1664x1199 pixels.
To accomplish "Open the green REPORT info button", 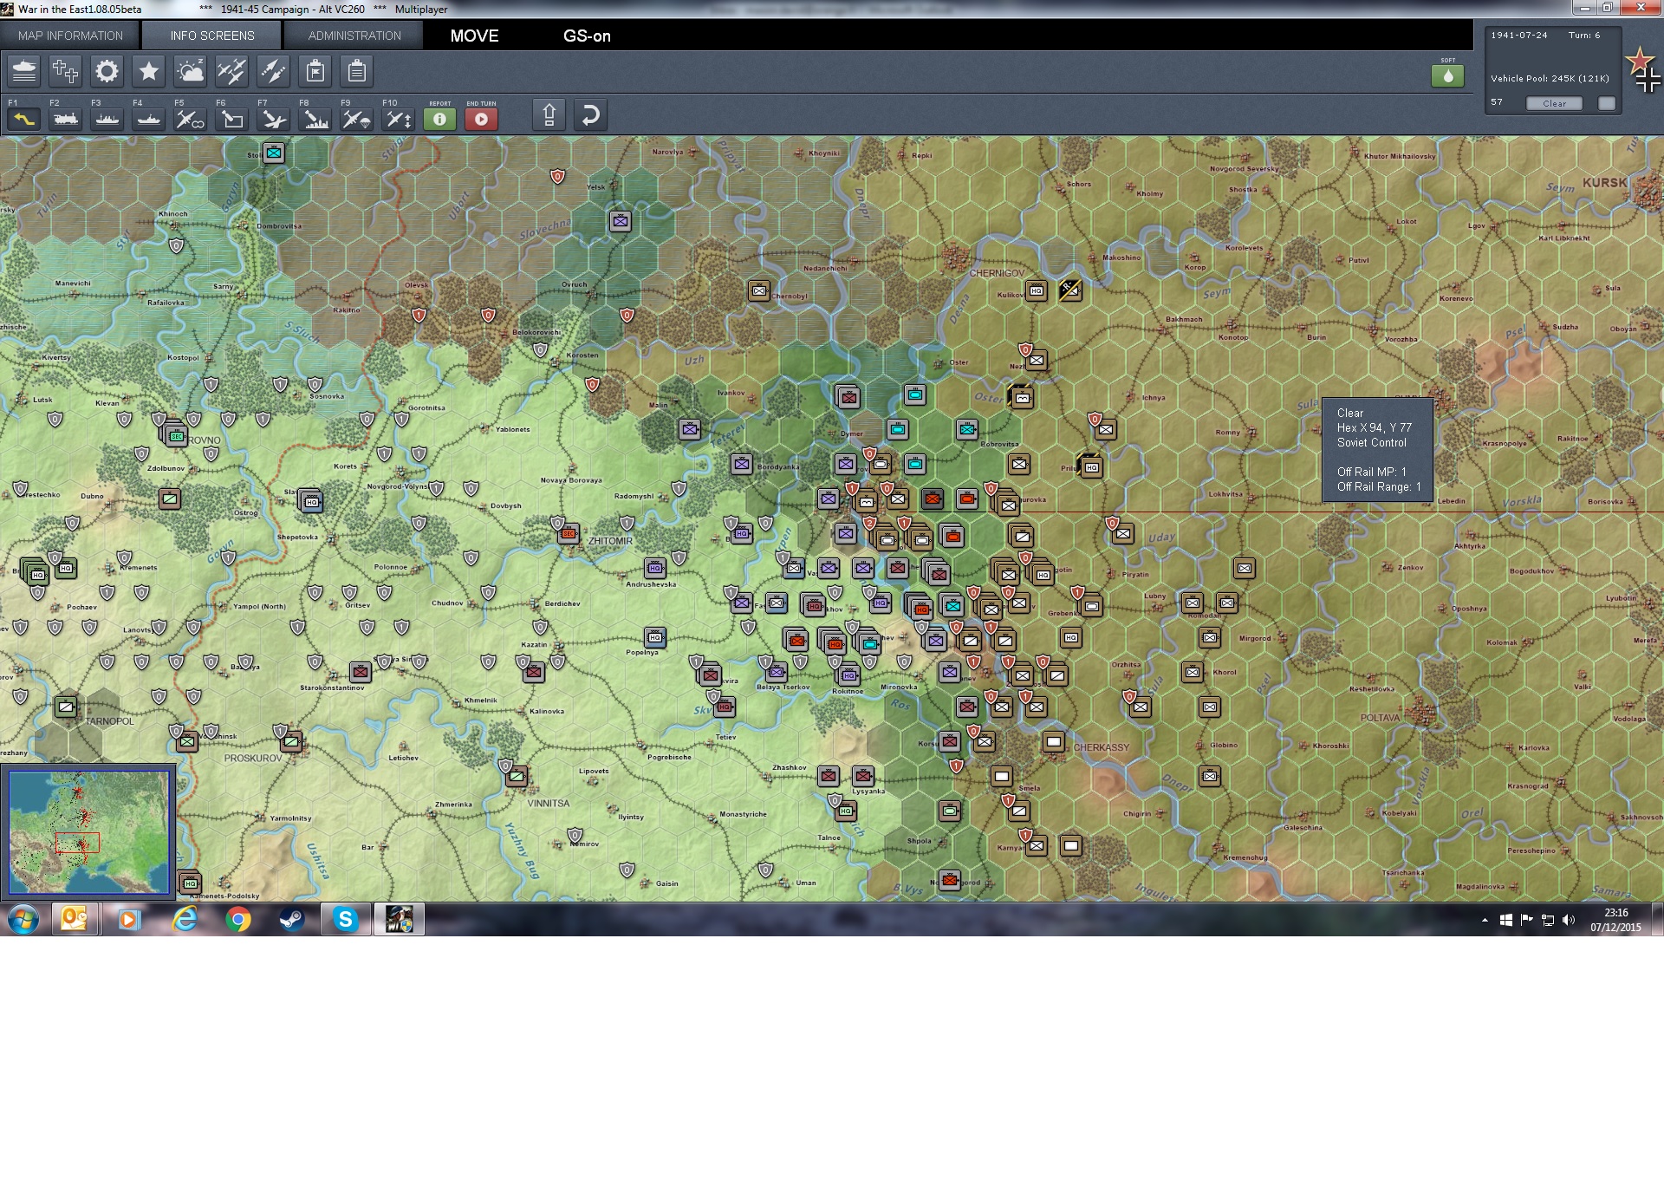I will pyautogui.click(x=439, y=119).
